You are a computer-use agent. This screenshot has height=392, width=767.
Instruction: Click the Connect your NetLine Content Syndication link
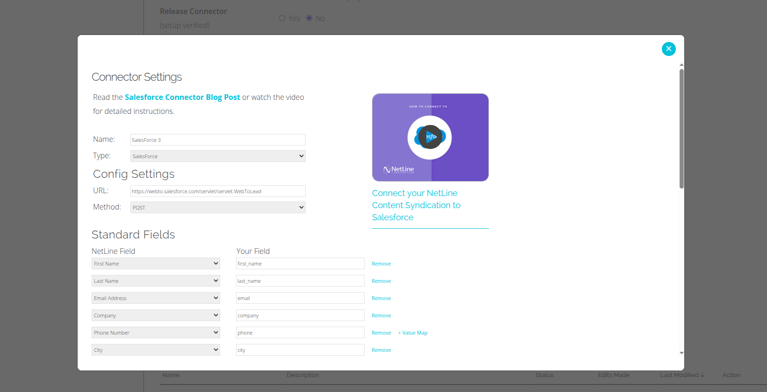[416, 205]
